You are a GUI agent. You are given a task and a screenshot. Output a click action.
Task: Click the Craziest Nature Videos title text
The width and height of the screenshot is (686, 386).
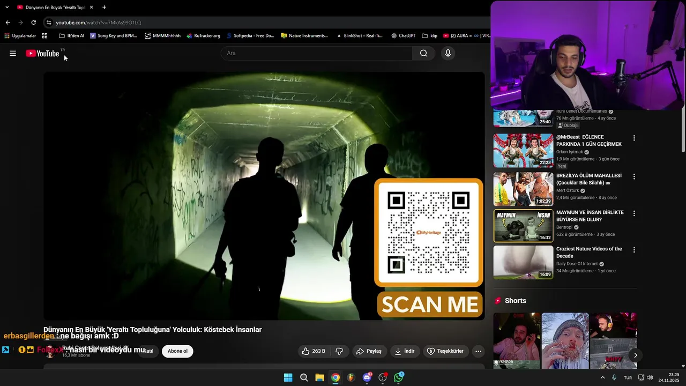(x=589, y=252)
